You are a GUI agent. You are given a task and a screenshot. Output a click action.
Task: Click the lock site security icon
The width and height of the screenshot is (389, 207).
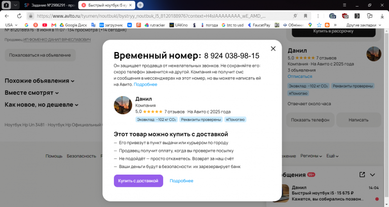tap(30, 16)
